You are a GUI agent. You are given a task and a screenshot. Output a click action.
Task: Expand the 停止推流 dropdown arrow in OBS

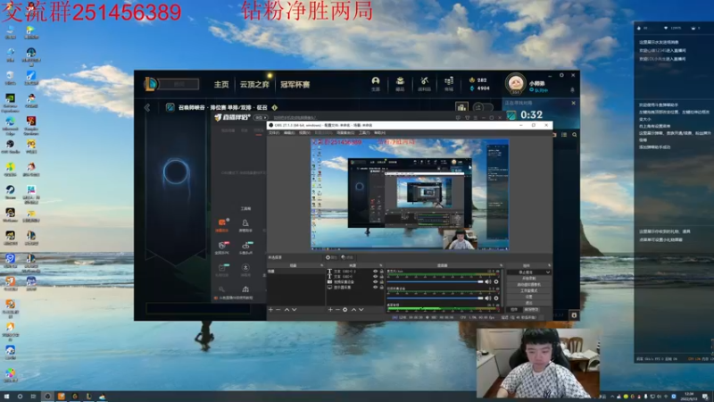548,272
